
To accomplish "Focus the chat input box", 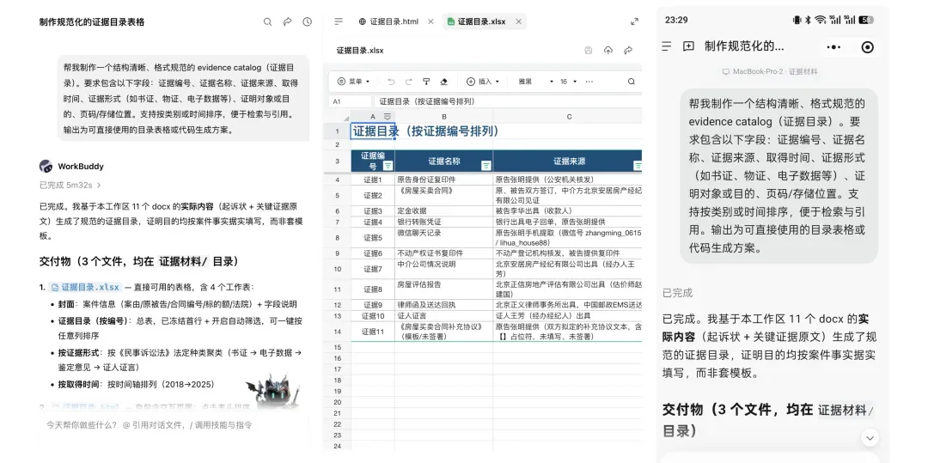I will coord(174,424).
